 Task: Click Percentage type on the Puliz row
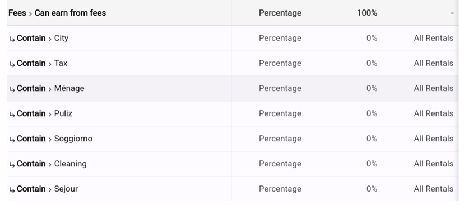[280, 113]
